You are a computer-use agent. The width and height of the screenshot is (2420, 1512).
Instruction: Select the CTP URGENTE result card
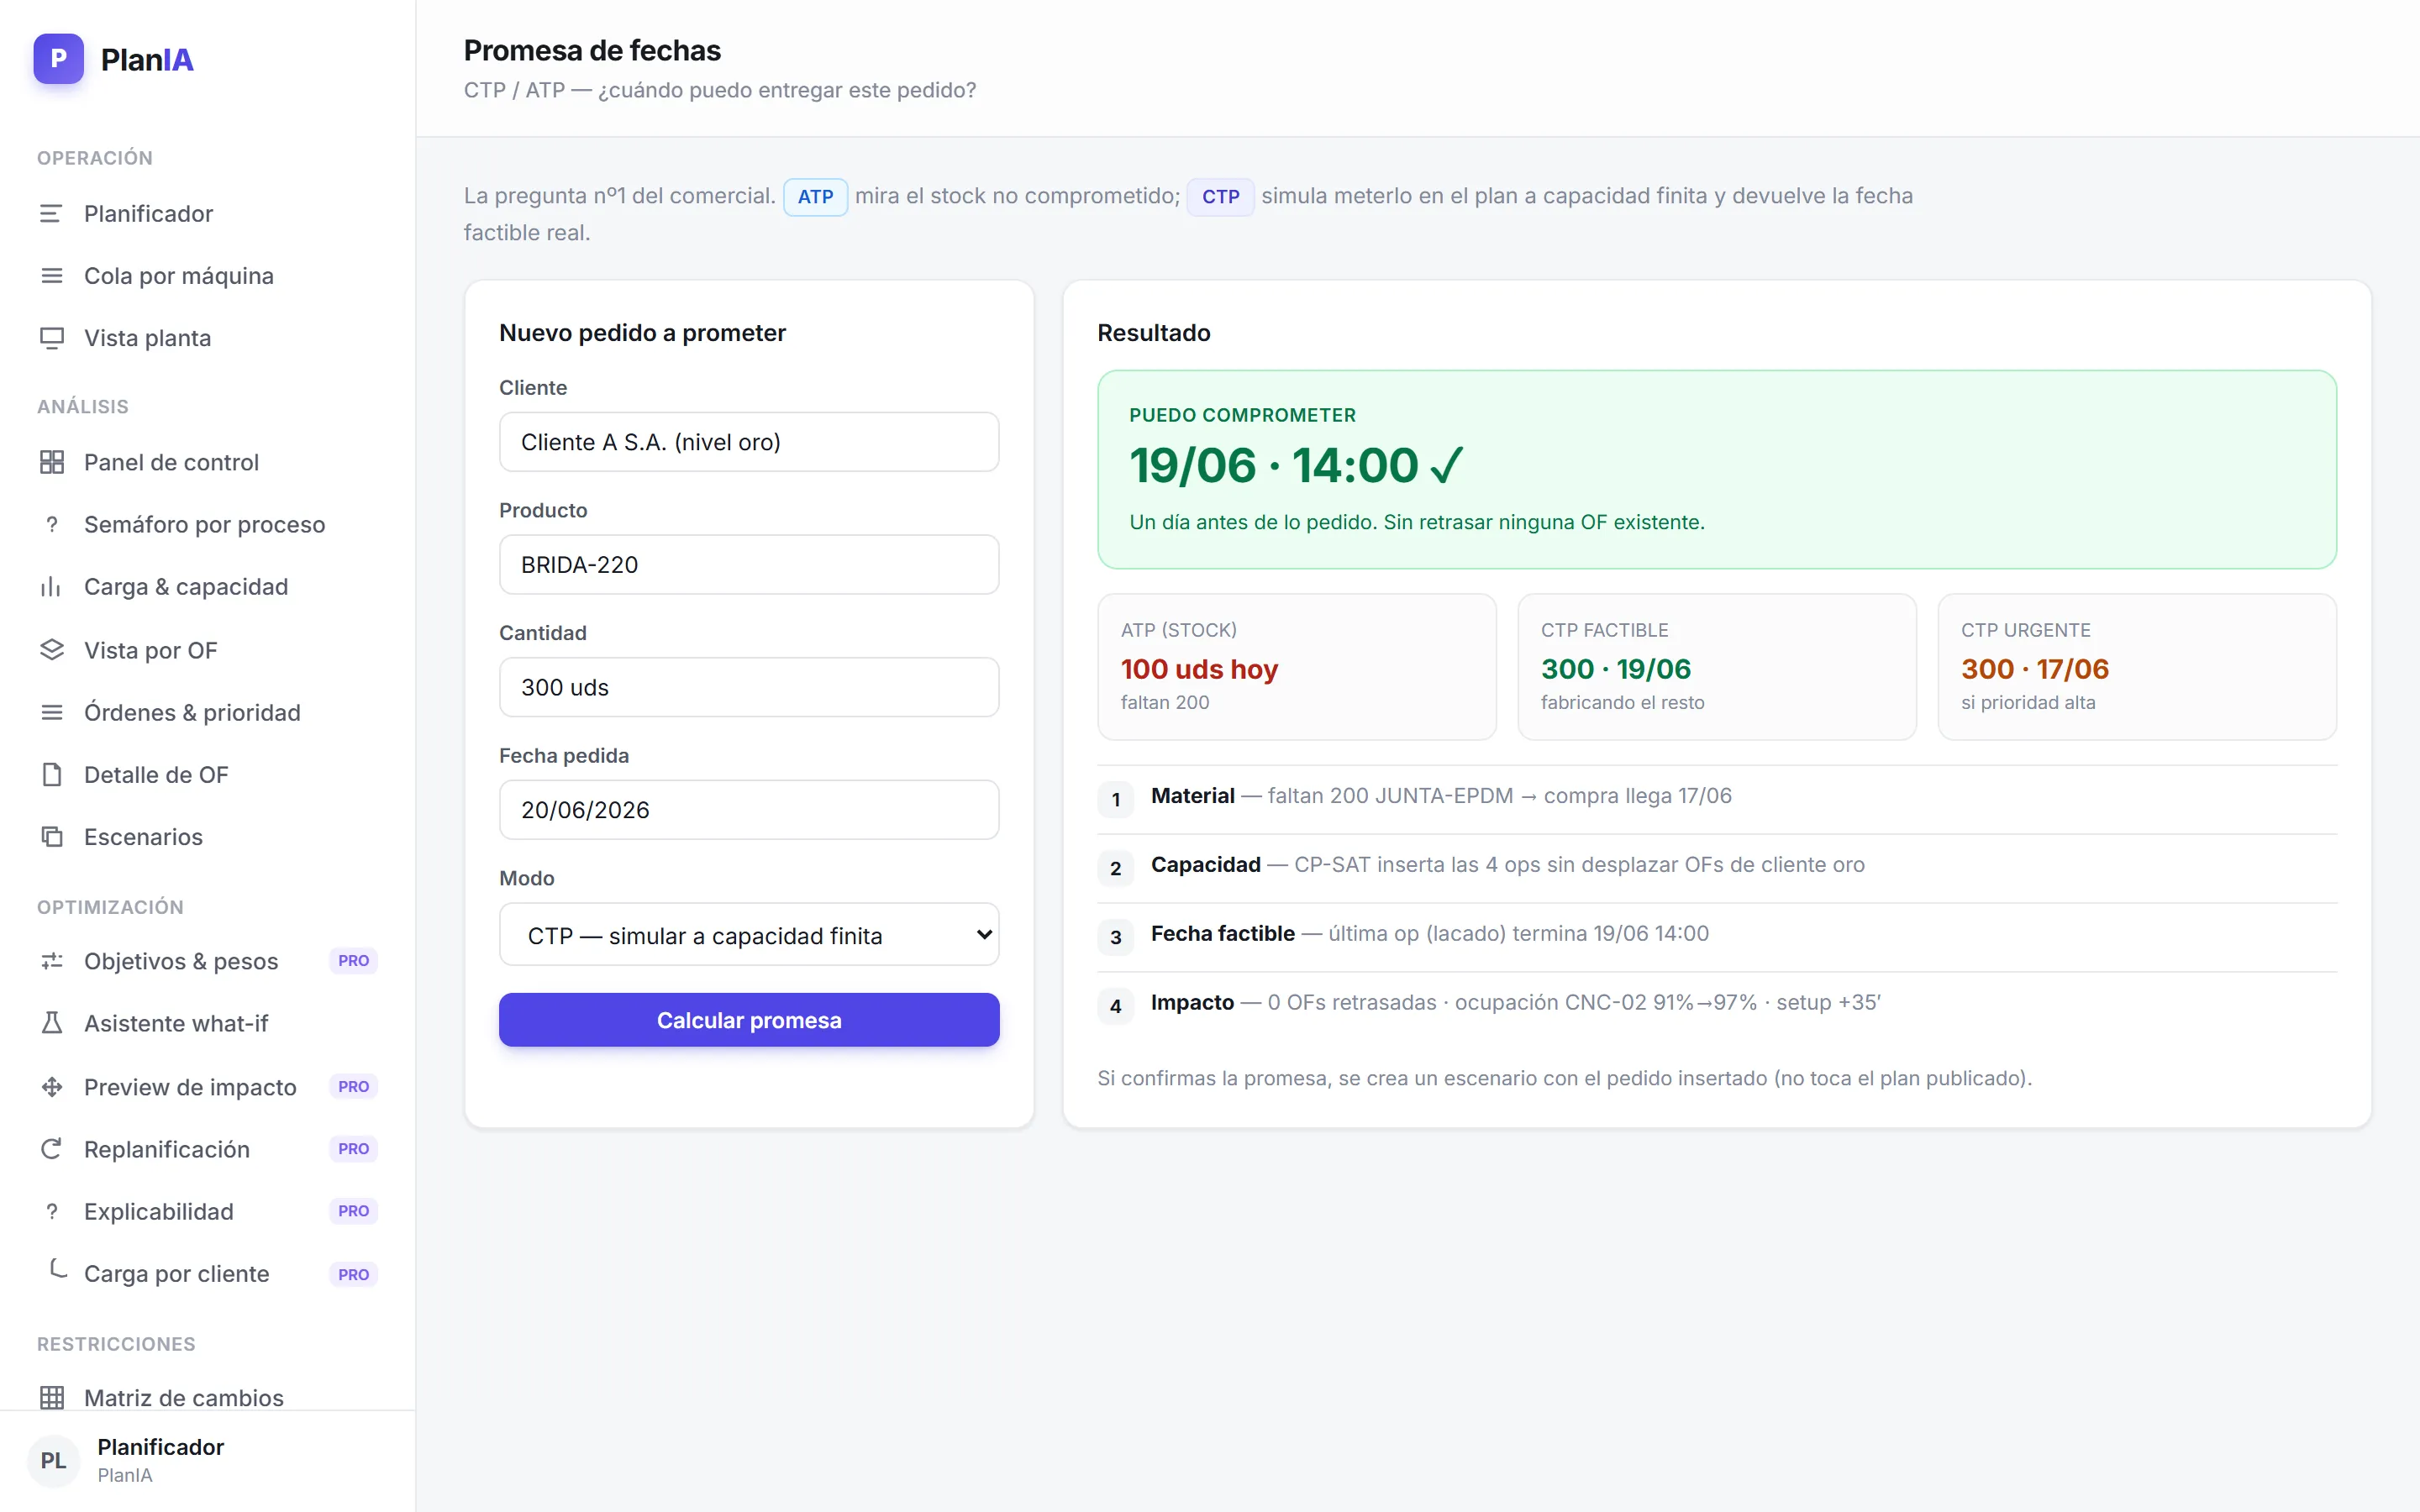2137,667
